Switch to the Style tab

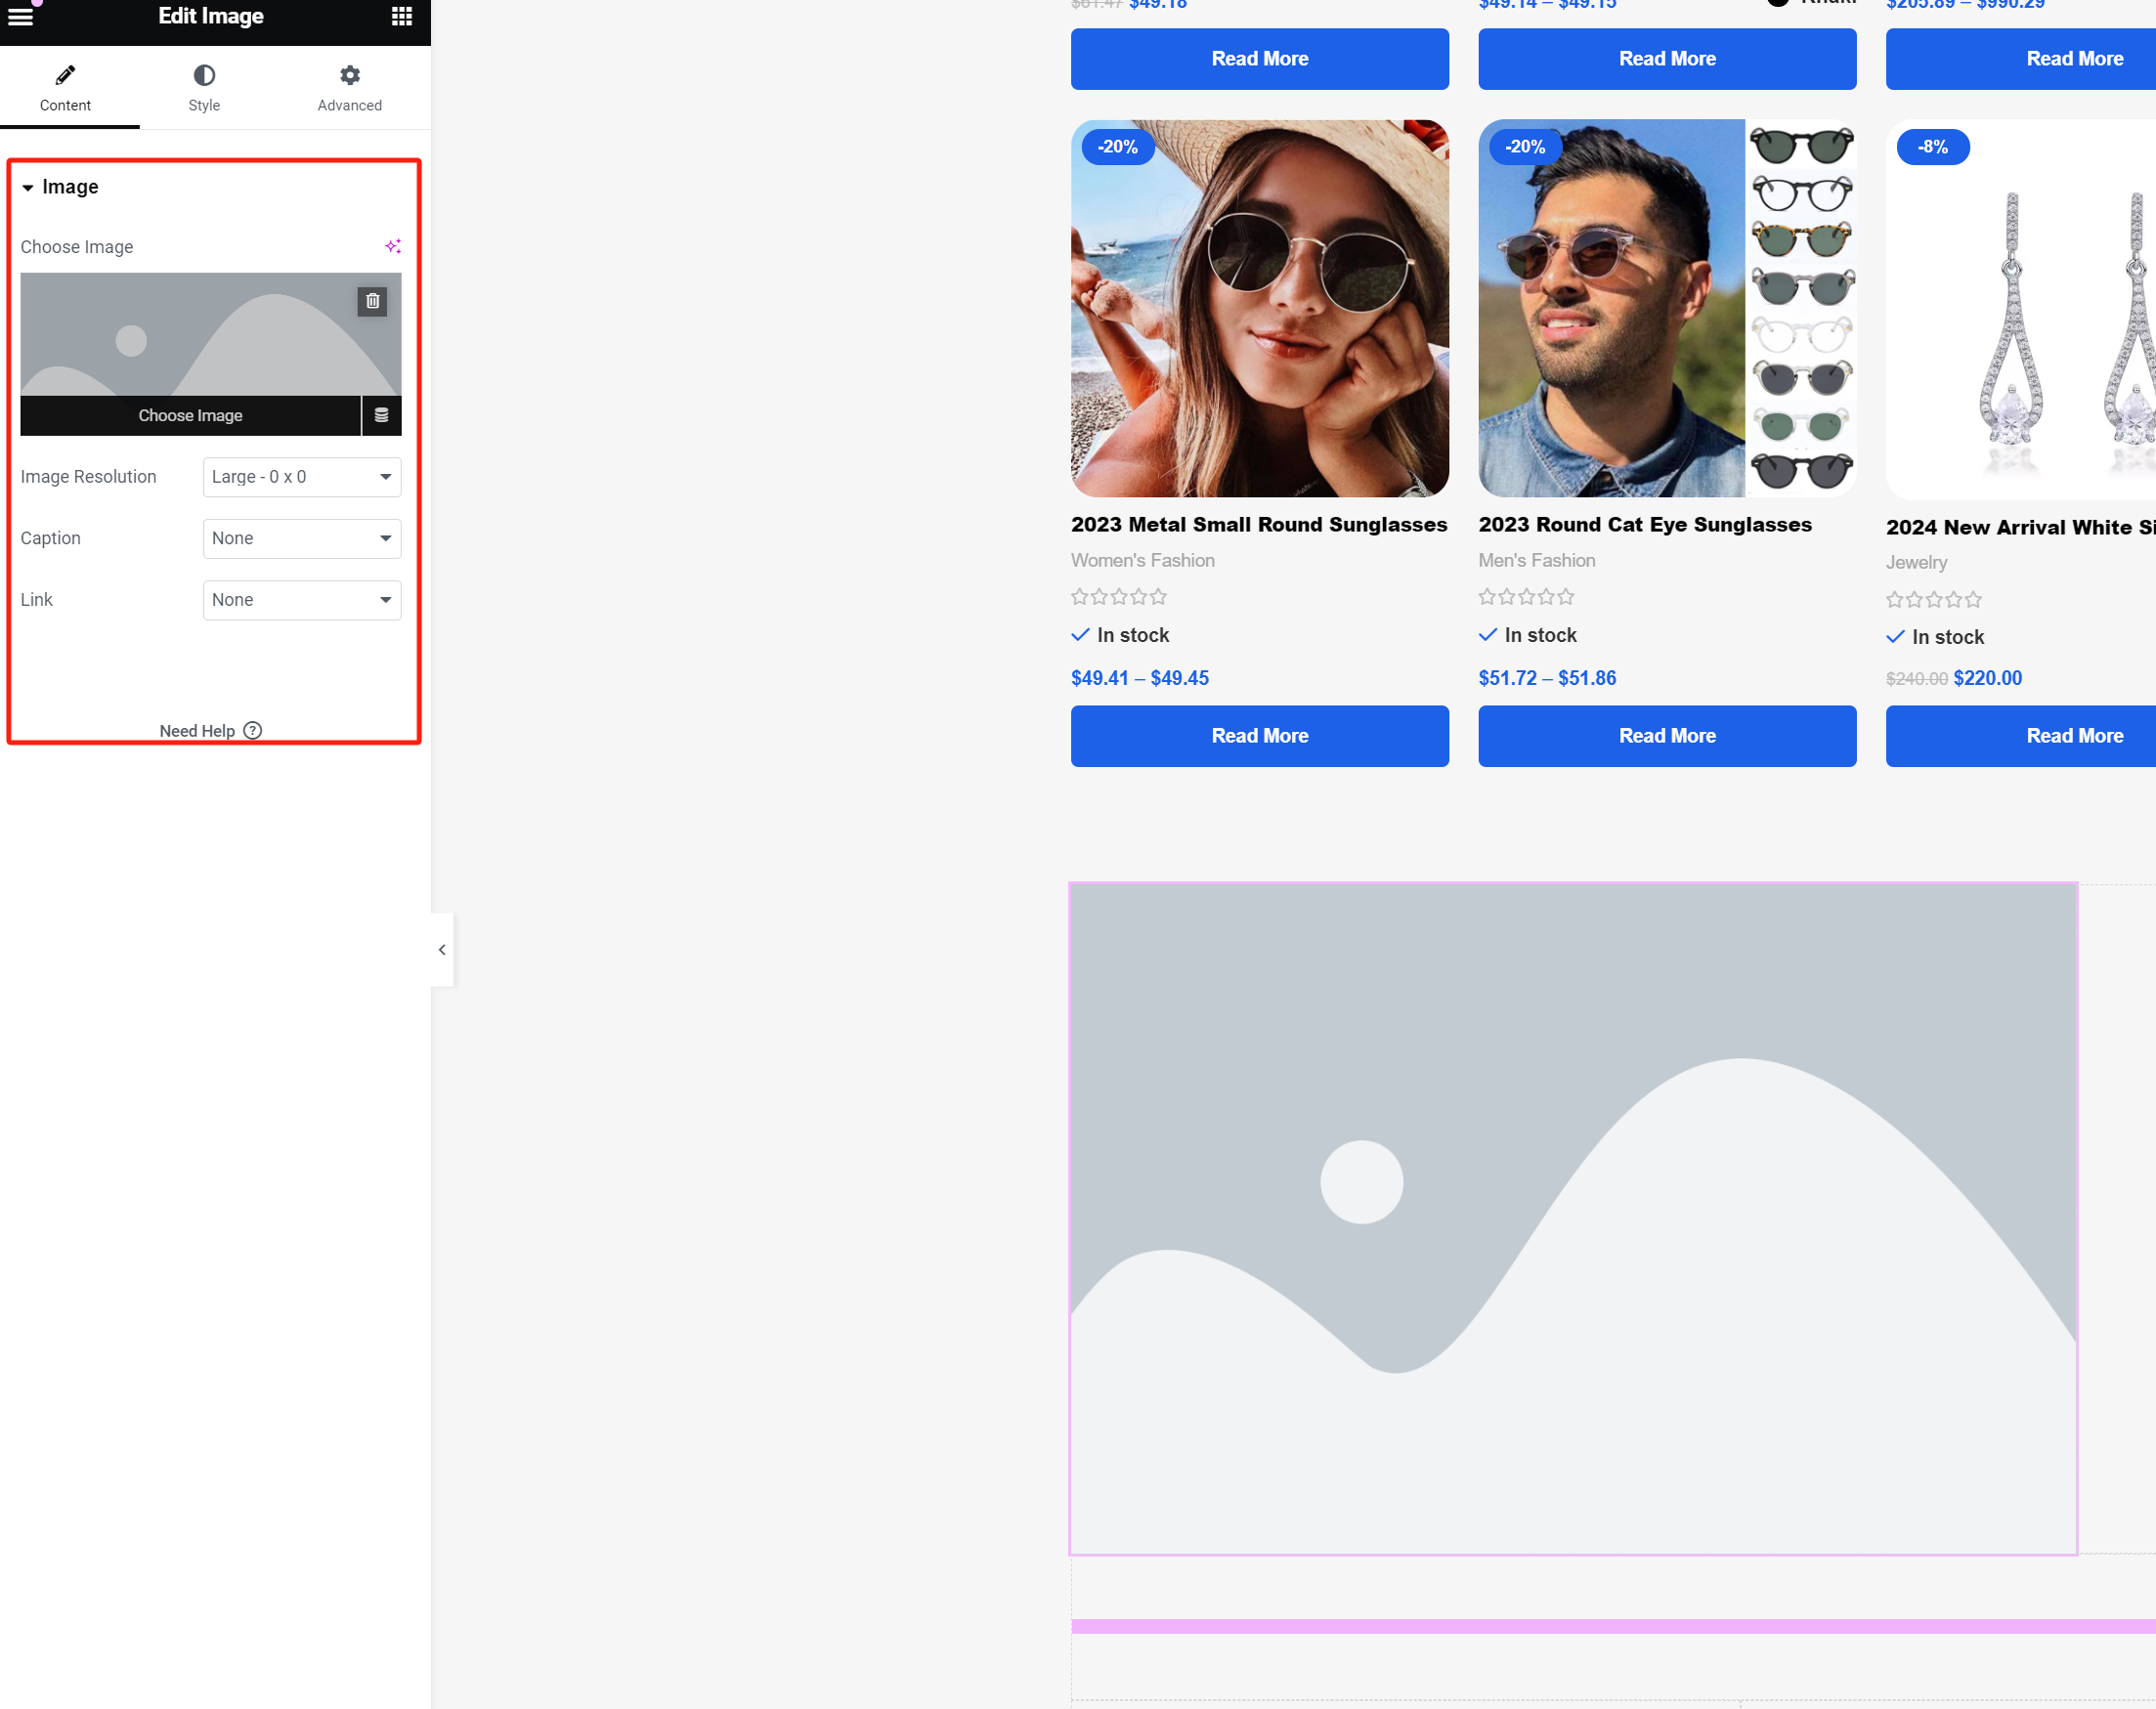pos(204,88)
